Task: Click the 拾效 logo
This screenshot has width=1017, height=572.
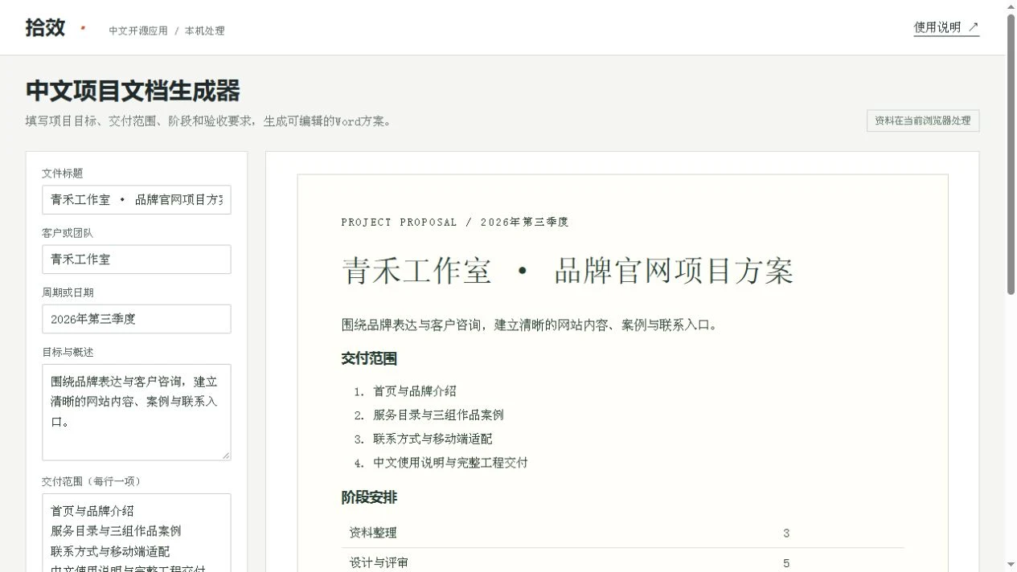Action: tap(45, 27)
